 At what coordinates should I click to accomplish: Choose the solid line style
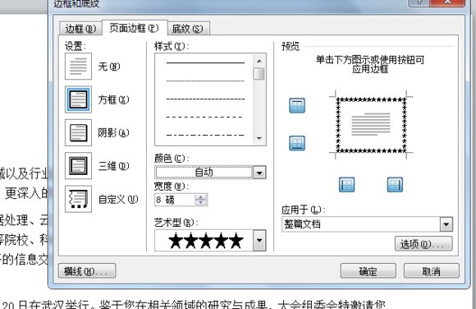(x=205, y=62)
